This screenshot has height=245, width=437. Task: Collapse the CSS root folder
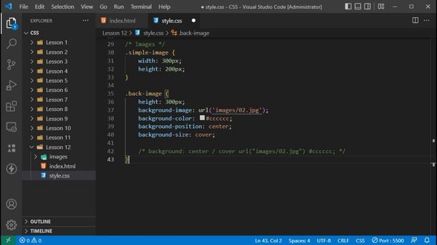click(26, 33)
